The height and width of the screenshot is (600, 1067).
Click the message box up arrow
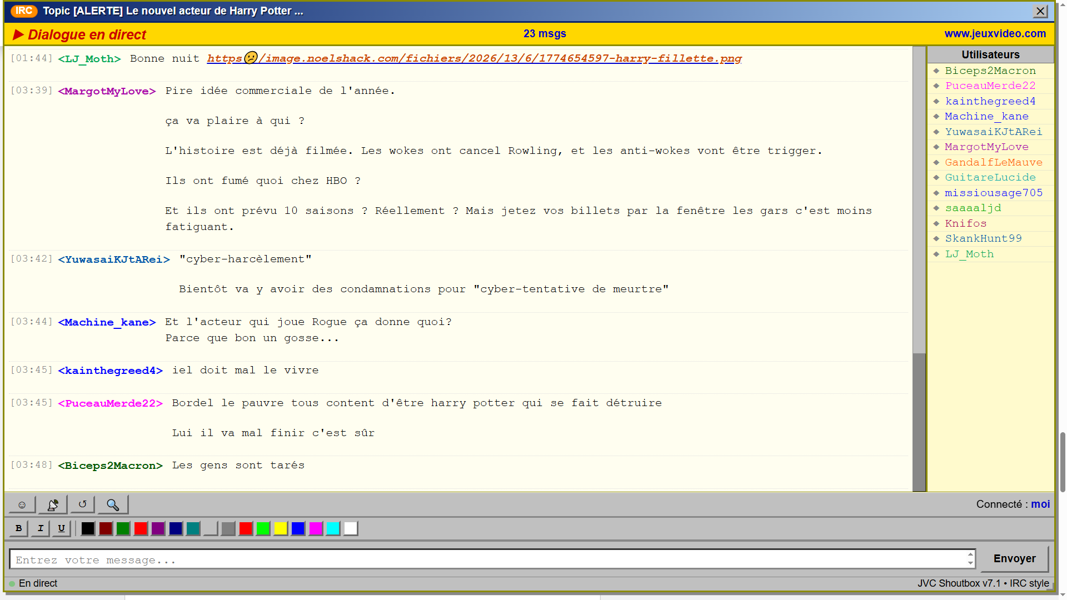click(970, 554)
